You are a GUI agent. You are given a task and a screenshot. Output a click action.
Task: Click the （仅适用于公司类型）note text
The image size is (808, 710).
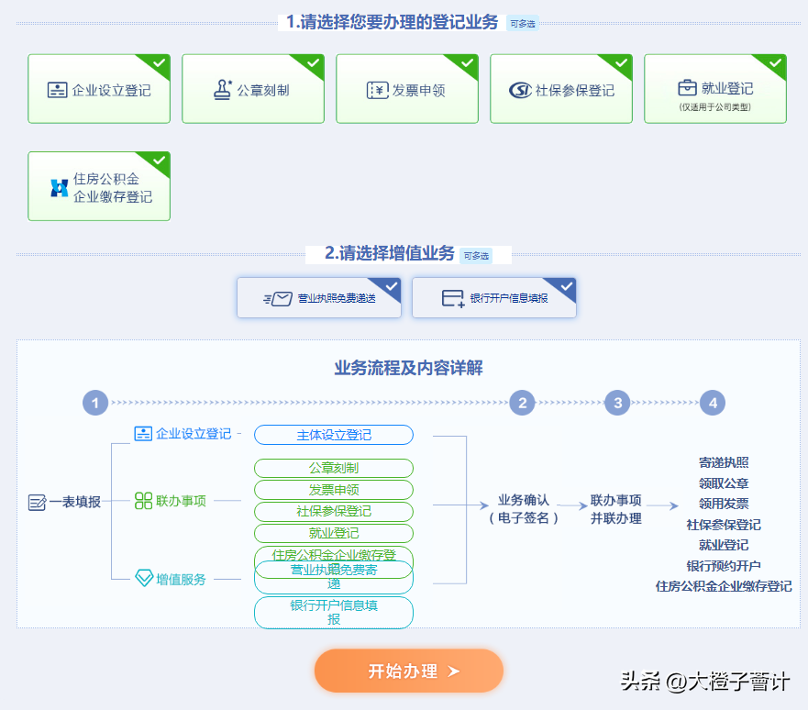point(714,107)
